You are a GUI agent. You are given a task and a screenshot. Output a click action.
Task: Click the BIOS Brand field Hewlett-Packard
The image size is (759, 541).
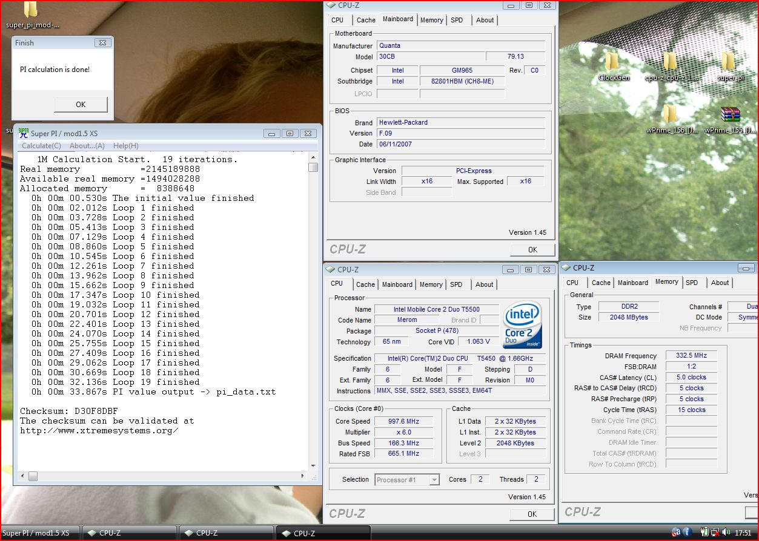(461, 122)
